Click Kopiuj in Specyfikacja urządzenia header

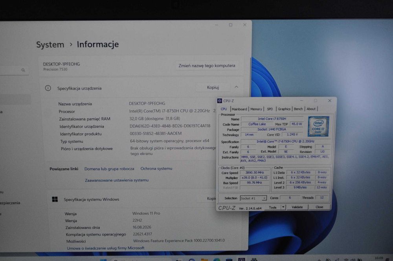213,87
